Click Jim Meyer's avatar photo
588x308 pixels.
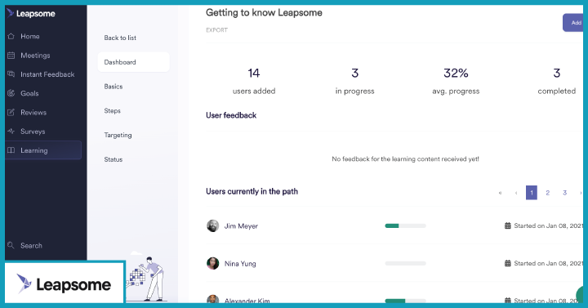click(212, 225)
